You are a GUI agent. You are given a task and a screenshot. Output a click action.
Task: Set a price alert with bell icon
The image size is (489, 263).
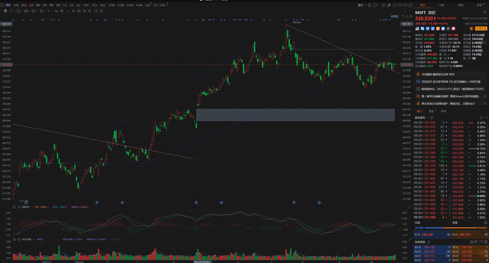pyautogui.click(x=471, y=29)
